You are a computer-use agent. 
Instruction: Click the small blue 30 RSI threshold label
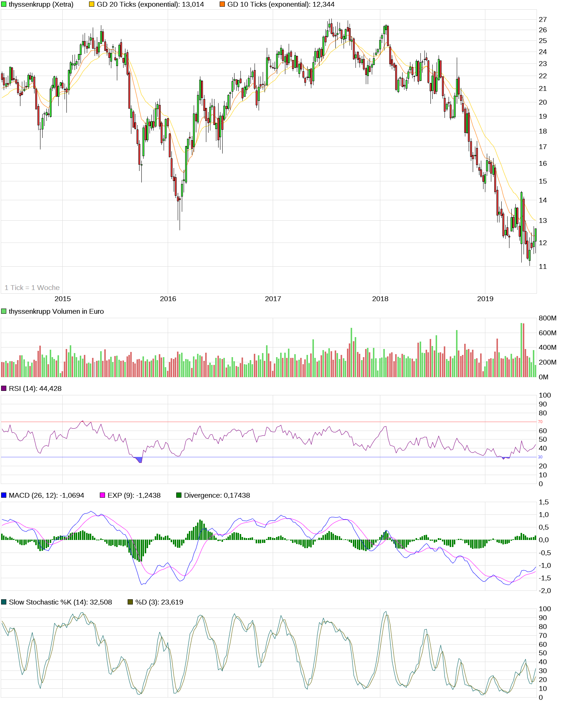pos(540,457)
